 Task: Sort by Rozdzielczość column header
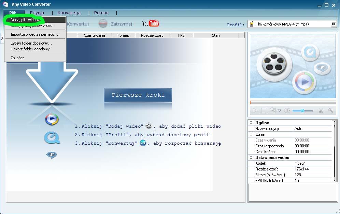(152, 35)
